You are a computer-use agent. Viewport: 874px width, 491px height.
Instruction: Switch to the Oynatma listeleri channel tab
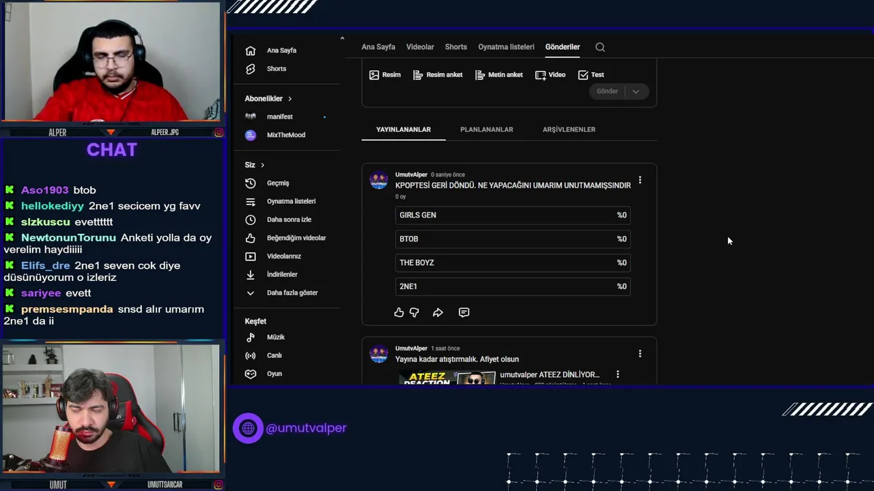(x=506, y=47)
